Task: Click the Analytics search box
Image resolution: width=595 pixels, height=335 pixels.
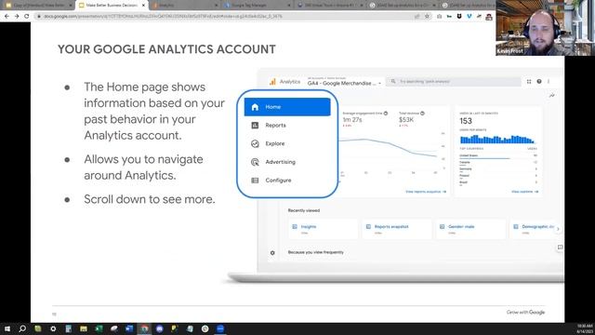Action: point(454,81)
